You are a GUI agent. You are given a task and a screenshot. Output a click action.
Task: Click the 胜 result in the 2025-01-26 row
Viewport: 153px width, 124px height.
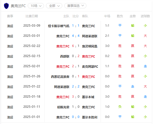[x=120, y=76]
